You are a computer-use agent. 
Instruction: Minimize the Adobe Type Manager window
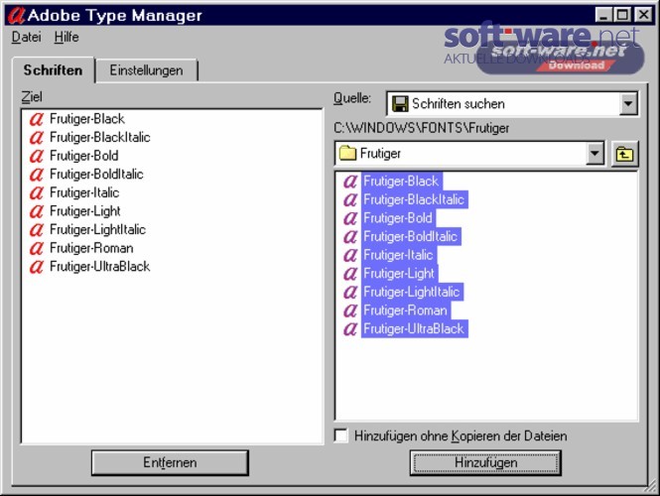click(603, 15)
